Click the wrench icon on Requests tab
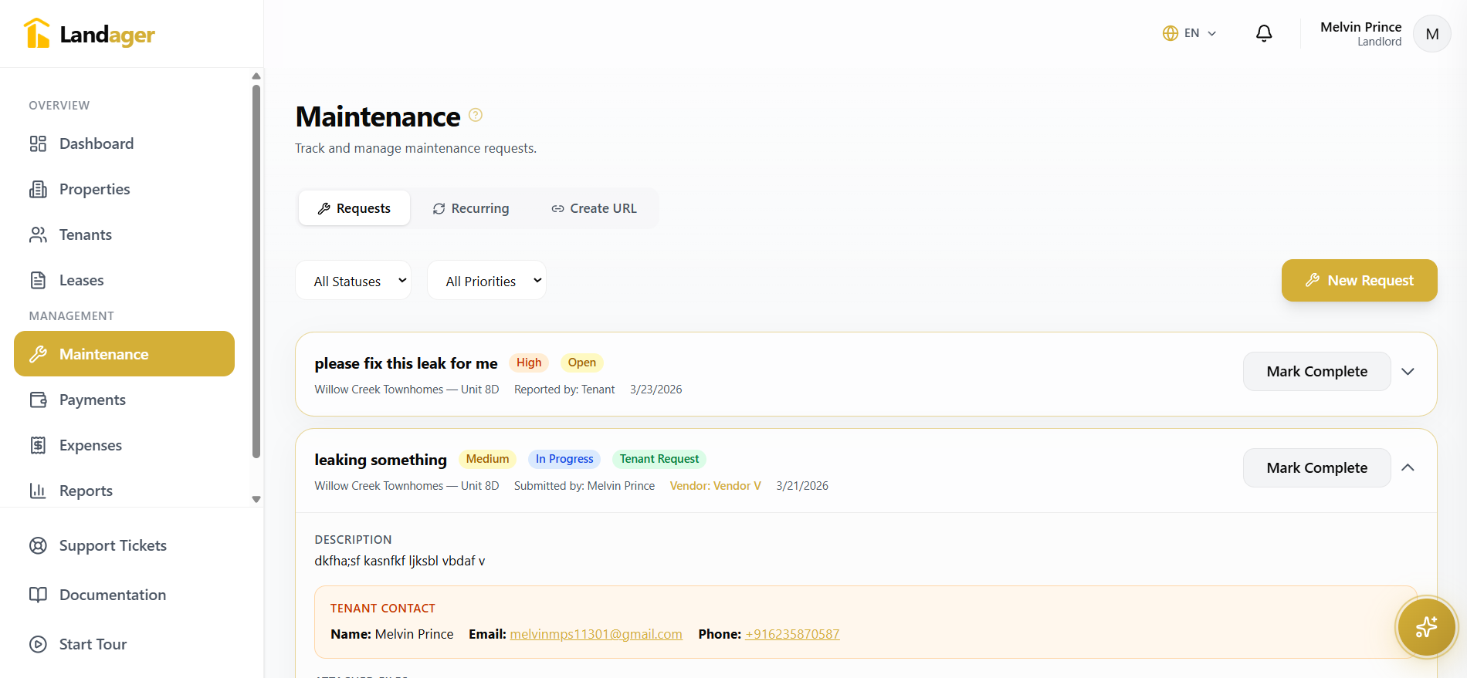The image size is (1467, 678). coord(324,208)
